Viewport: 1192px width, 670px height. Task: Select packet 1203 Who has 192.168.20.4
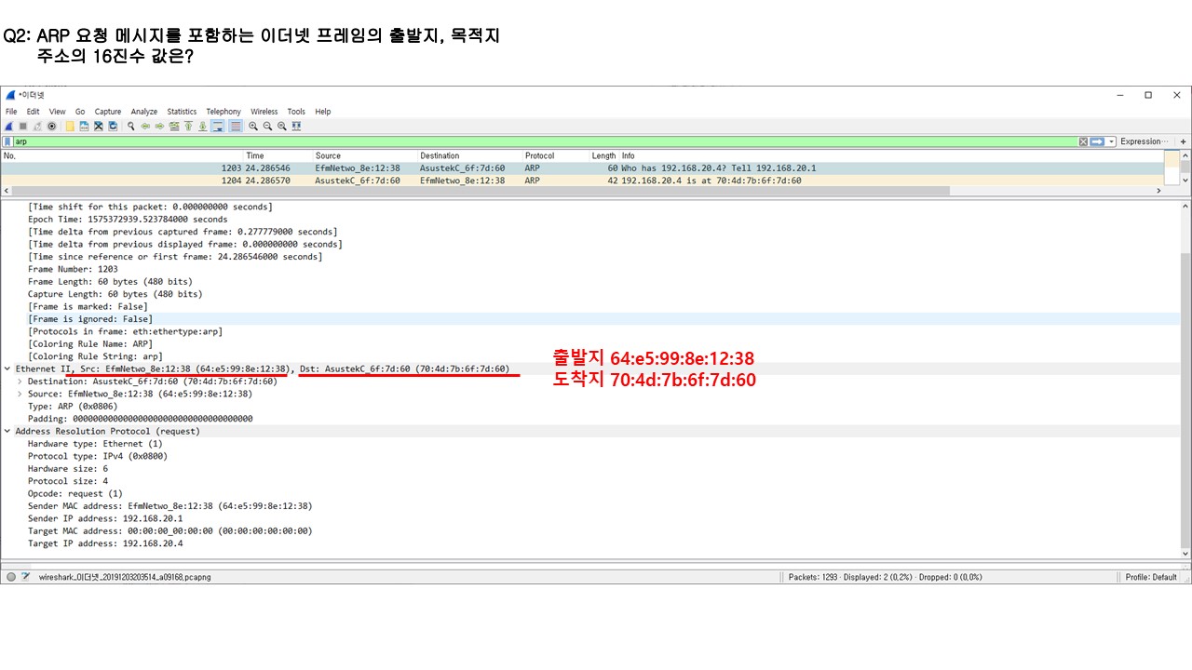click(582, 168)
